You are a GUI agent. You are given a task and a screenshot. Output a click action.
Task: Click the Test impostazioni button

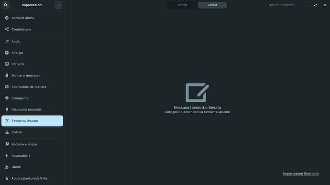[282, 5]
